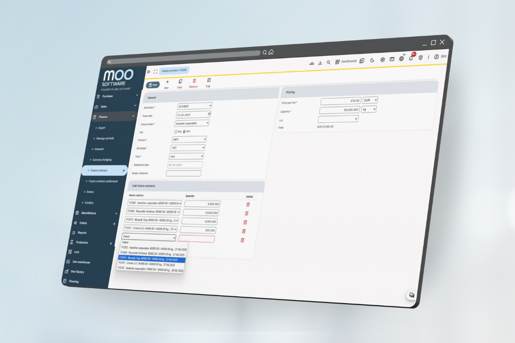Click the Lot input field
Screen dimensions: 515x343
coord(338,119)
